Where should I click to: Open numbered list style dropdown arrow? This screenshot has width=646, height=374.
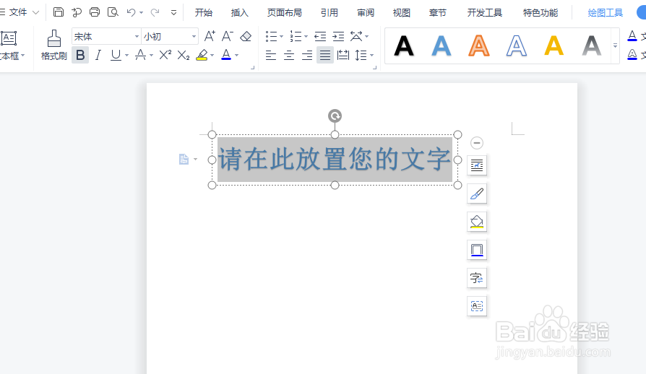click(x=306, y=36)
